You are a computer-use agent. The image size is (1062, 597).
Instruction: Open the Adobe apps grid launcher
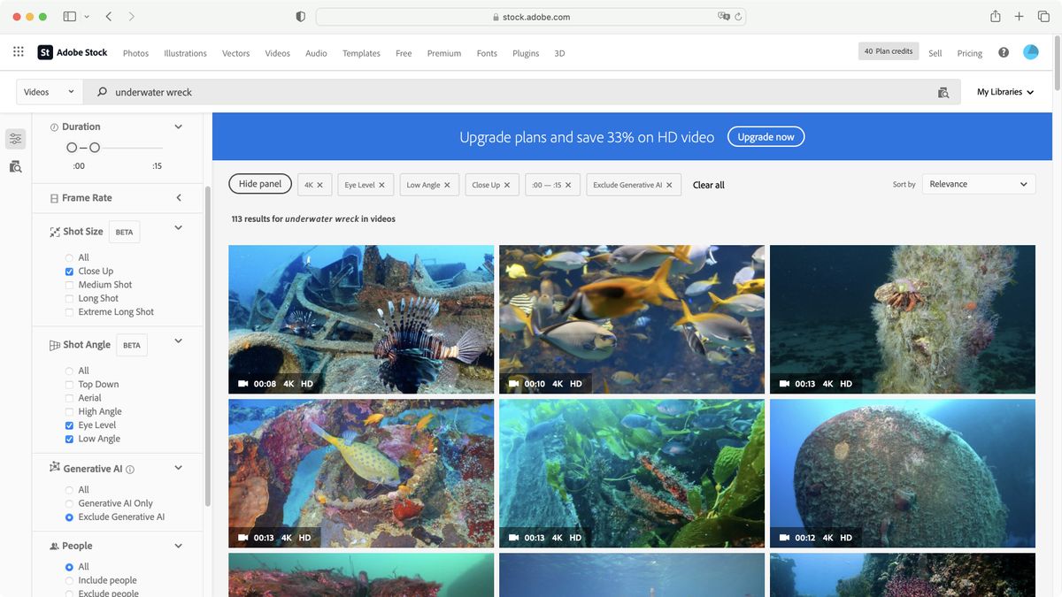tap(17, 51)
